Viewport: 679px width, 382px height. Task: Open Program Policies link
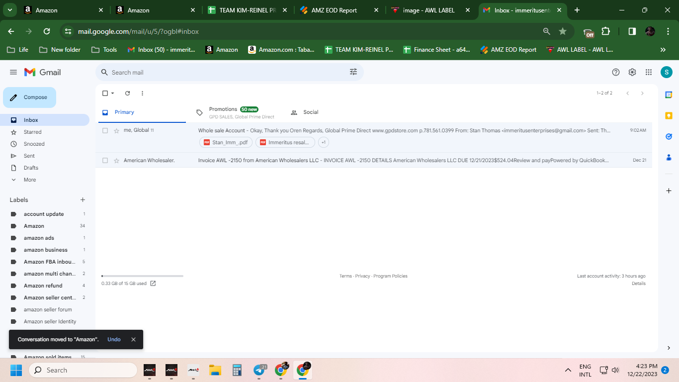390,276
